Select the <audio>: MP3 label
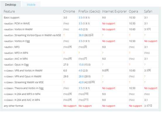Screen dimensions: 163x113 point(12,47)
